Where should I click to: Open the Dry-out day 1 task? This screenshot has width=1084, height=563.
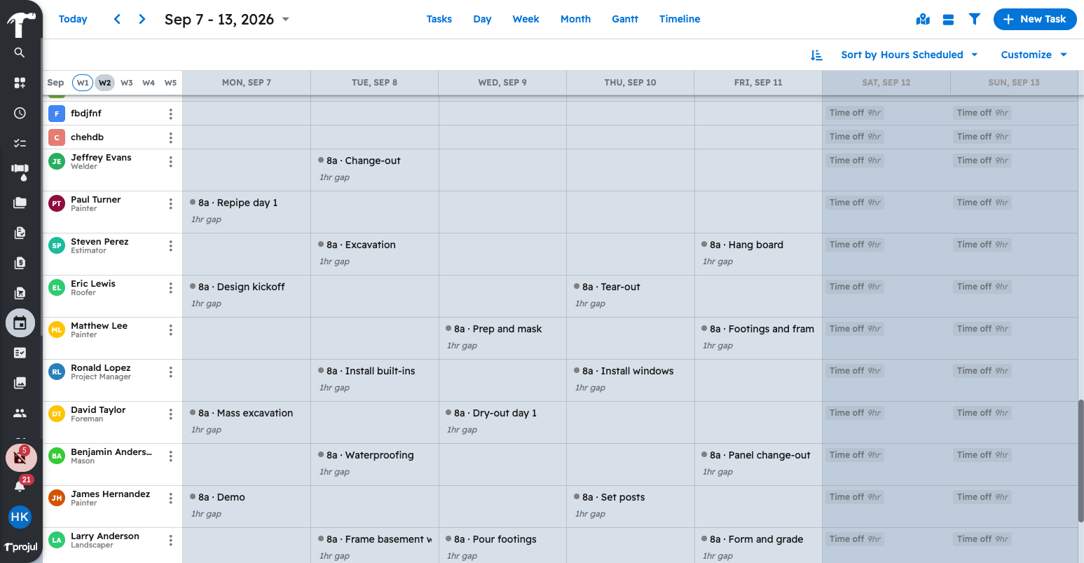[491, 413]
